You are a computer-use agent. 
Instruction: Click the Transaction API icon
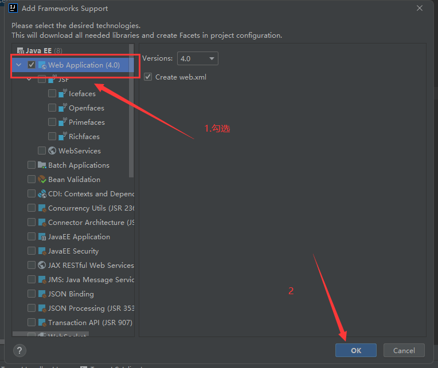point(42,323)
